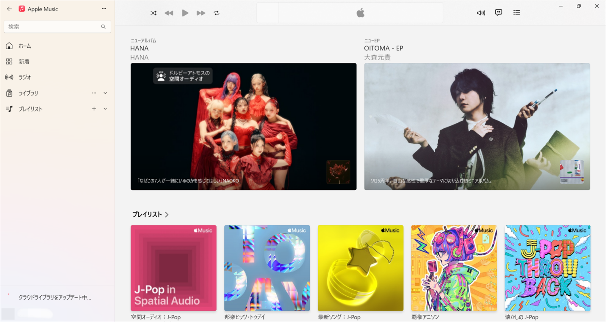Show the lyrics panel
The height and width of the screenshot is (322, 606).
tap(499, 13)
